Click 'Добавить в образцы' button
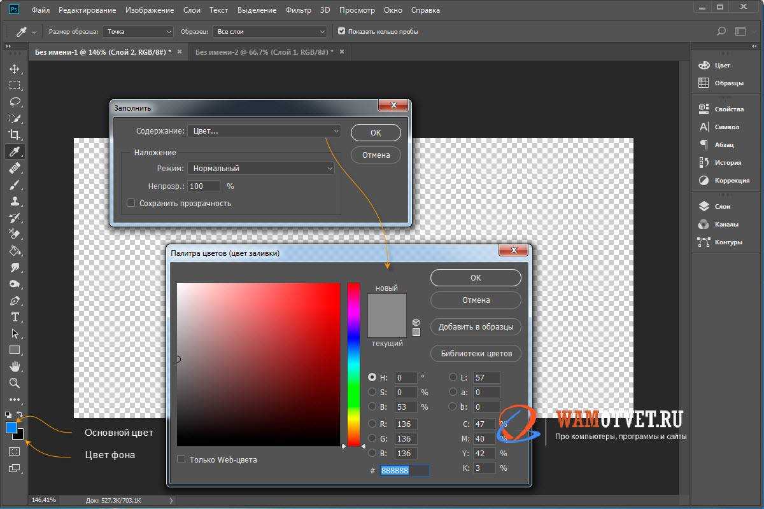The width and height of the screenshot is (764, 509). [x=476, y=326]
